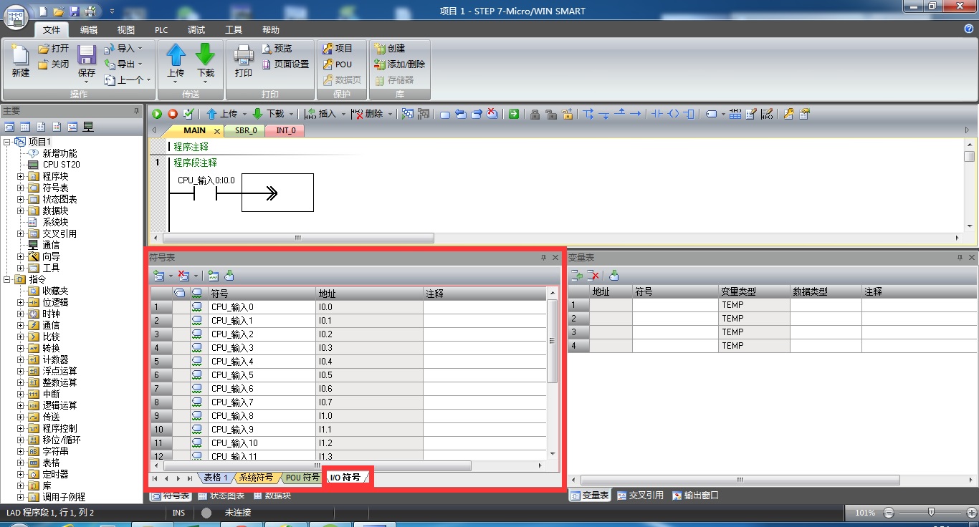Click the Compile icon in editor toolbar
Image resolution: width=979 pixels, height=527 pixels.
pos(188,114)
